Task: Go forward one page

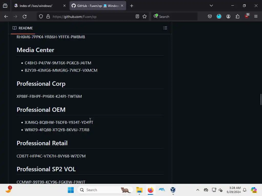Action: click(15, 17)
